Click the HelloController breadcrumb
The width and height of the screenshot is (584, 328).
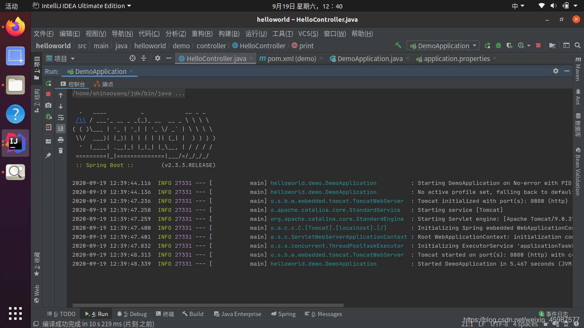click(259, 46)
